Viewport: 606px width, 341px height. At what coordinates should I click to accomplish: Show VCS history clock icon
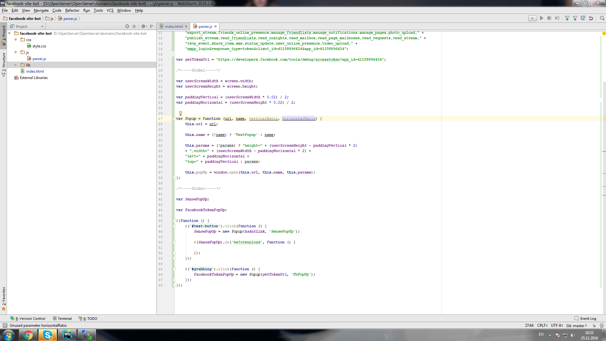[x=583, y=18]
